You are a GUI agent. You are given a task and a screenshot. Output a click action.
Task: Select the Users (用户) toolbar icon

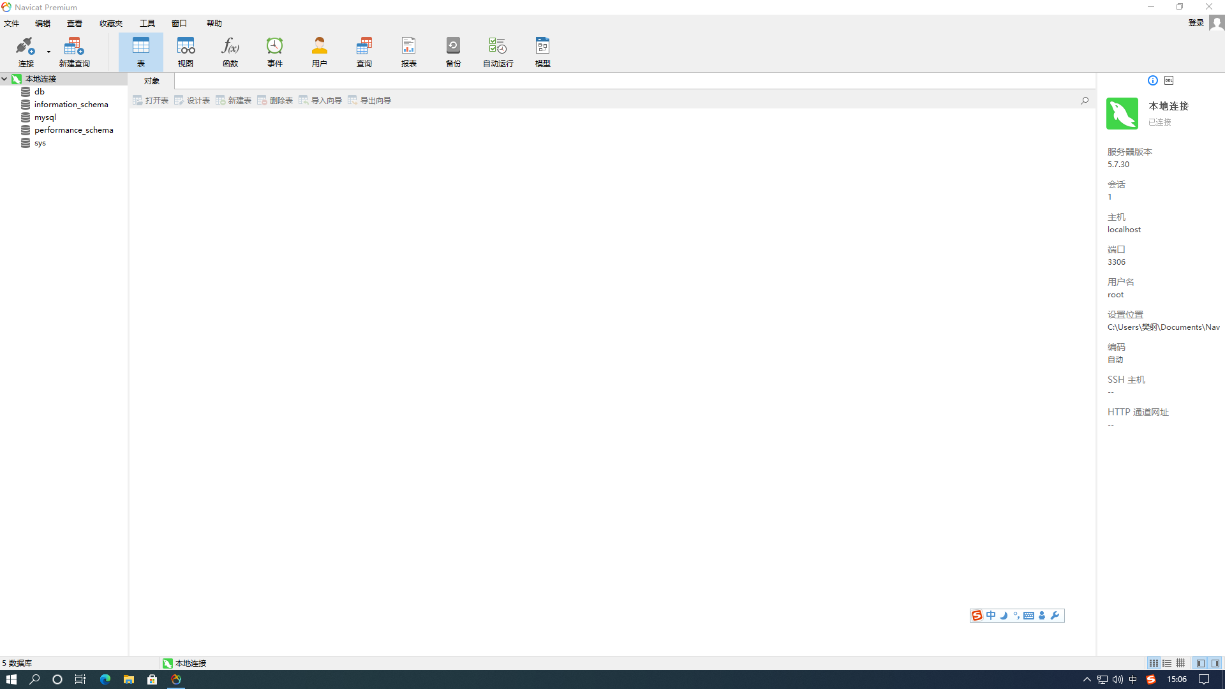click(319, 51)
